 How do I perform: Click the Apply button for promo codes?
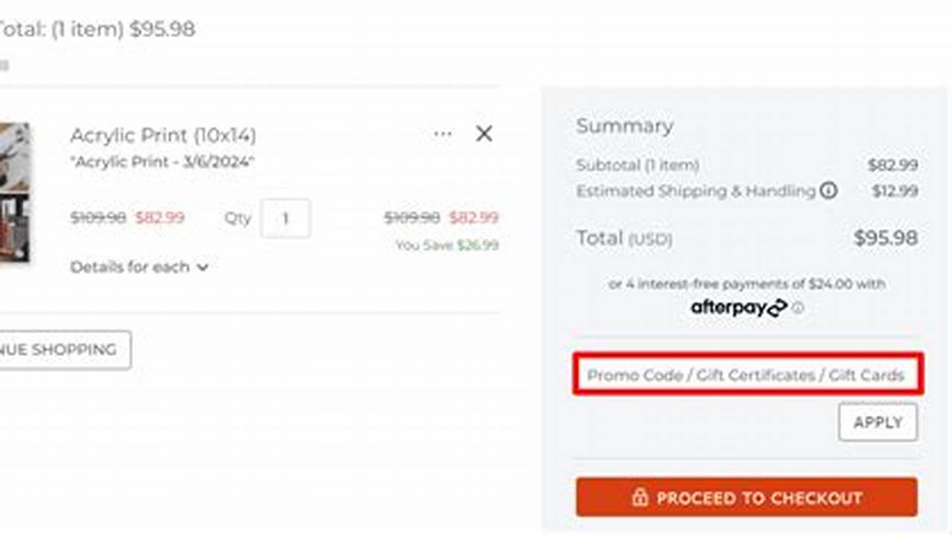[x=878, y=421]
